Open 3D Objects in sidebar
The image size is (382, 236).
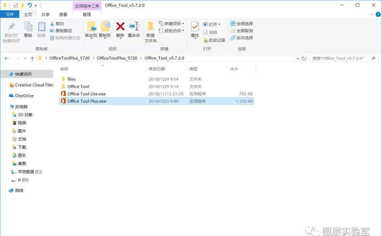point(22,114)
